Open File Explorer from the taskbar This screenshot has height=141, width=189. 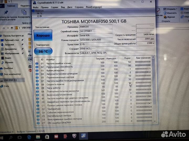pyautogui.click(x=38, y=137)
